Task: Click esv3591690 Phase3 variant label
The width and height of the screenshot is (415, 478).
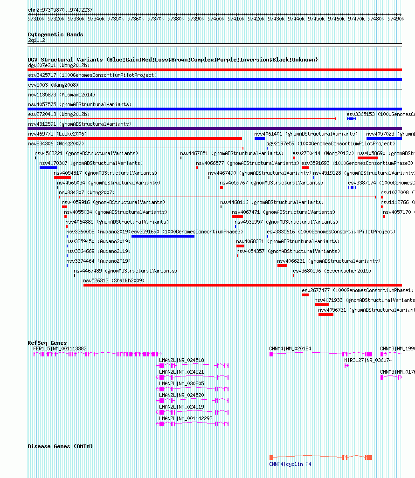Action: pyautogui.click(x=187, y=231)
